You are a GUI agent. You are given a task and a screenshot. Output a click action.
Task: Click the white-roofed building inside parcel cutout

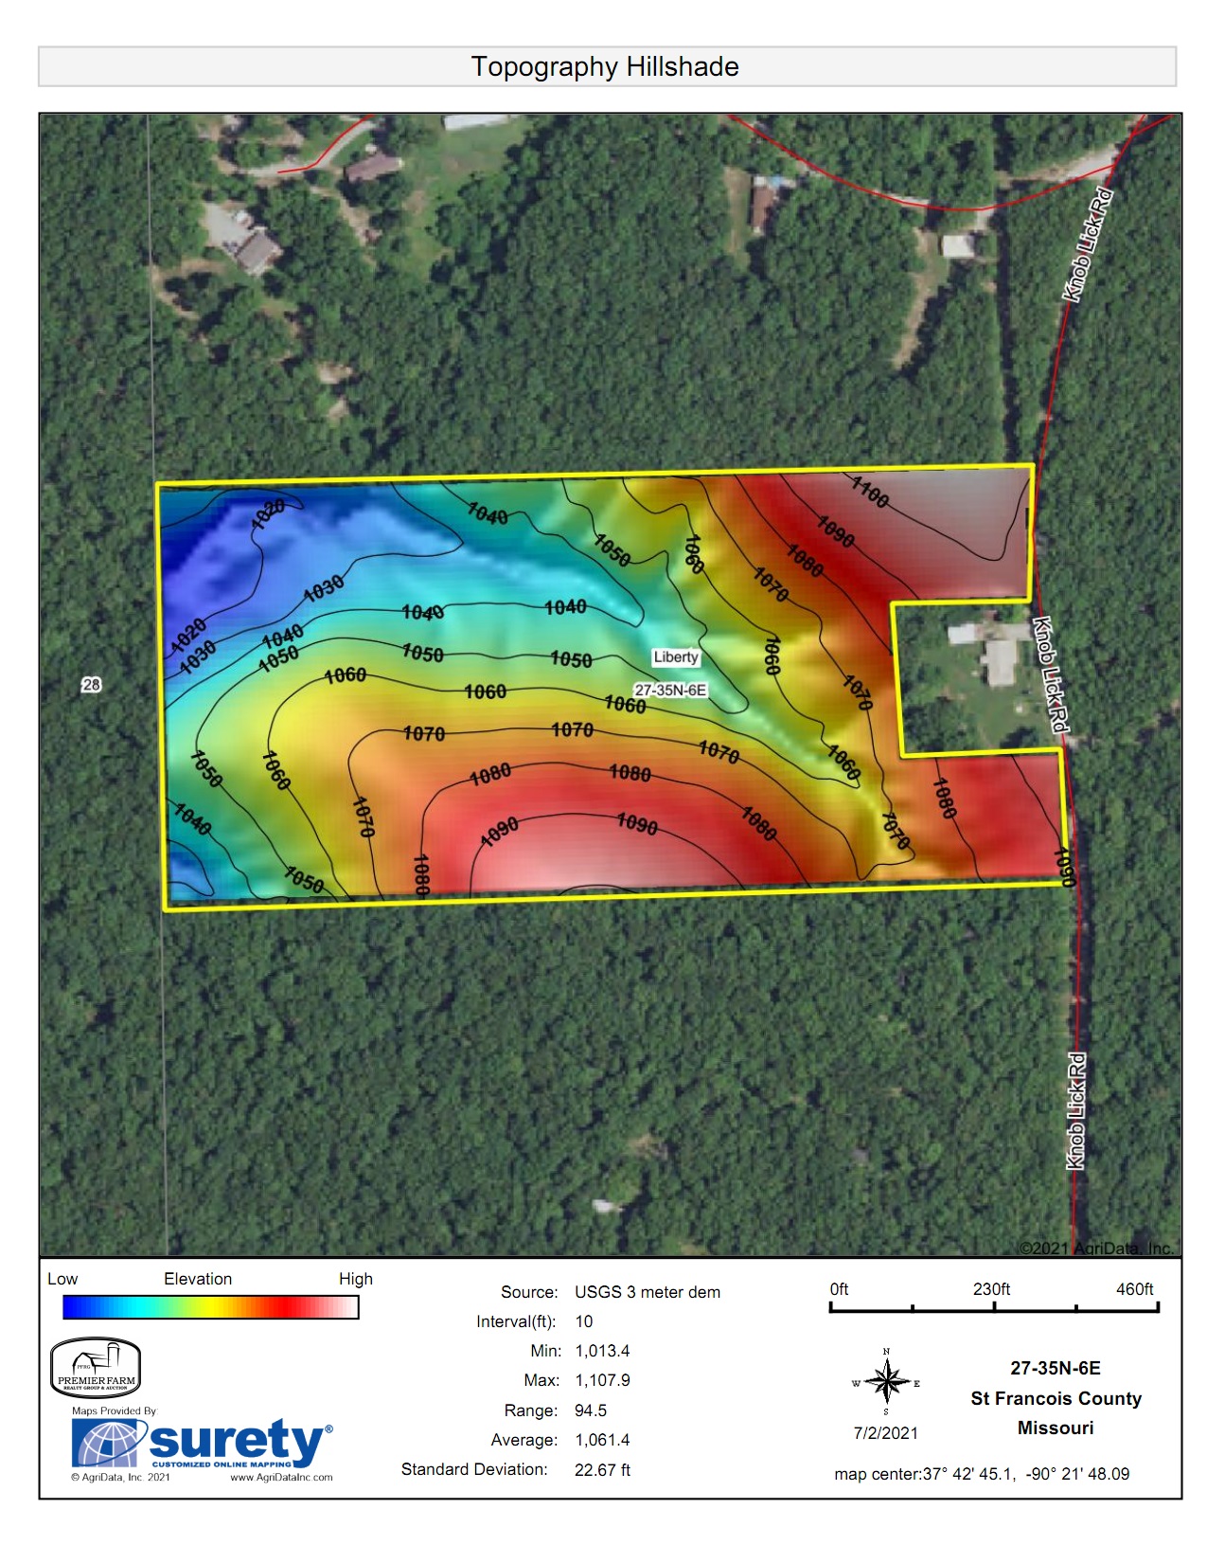coord(1000,662)
